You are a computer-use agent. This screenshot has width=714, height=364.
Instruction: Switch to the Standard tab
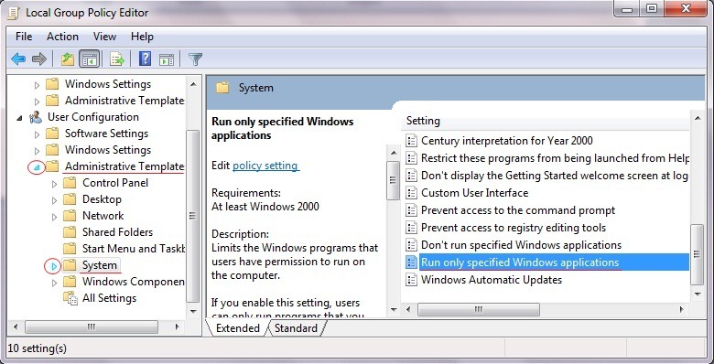[x=296, y=328]
